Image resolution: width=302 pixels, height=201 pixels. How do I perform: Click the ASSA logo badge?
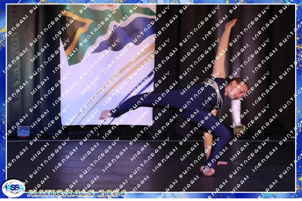click(13, 188)
